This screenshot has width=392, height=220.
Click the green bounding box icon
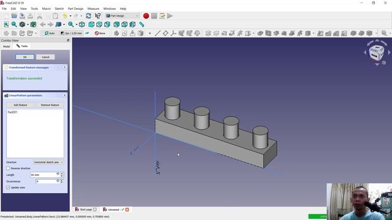tap(33, 24)
